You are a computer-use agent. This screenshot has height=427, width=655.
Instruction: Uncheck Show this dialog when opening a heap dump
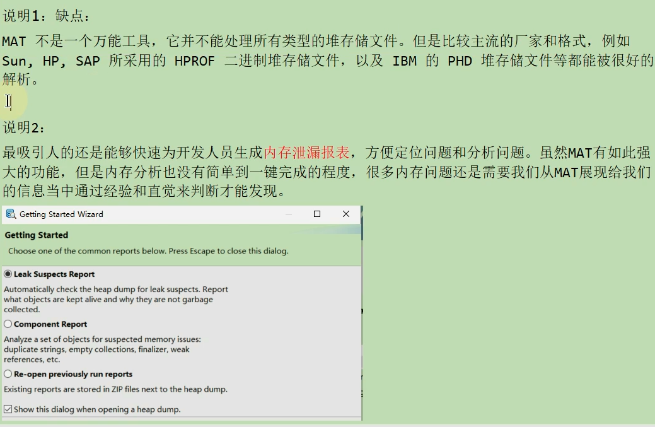coord(8,409)
